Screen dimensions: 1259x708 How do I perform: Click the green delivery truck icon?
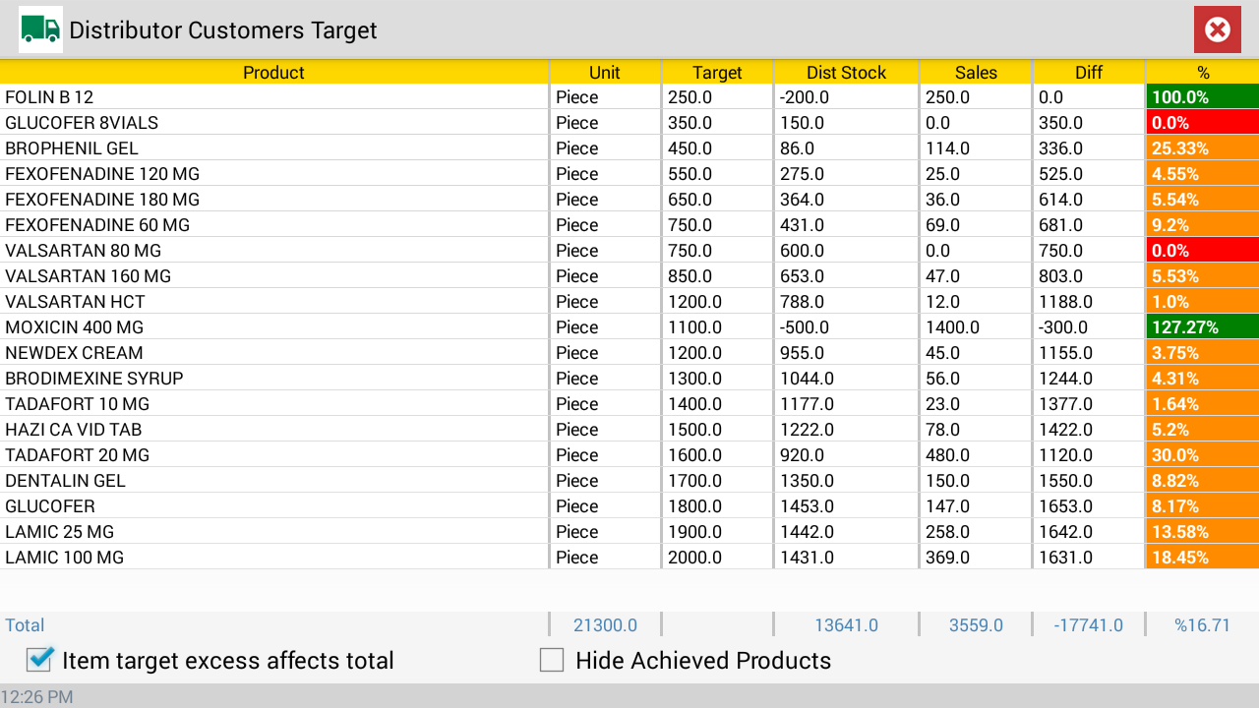point(40,29)
